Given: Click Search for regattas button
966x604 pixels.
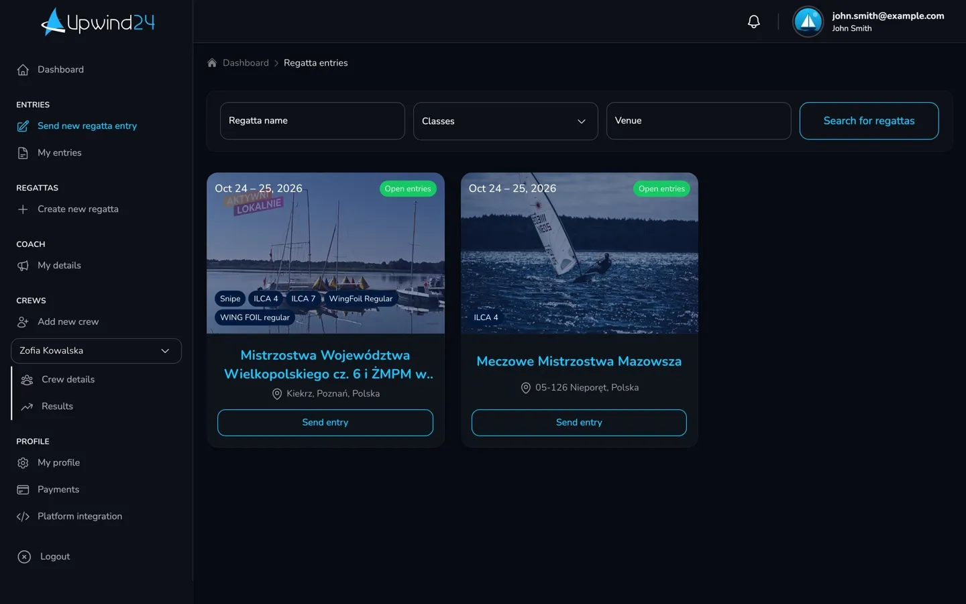Looking at the screenshot, I should pos(869,121).
